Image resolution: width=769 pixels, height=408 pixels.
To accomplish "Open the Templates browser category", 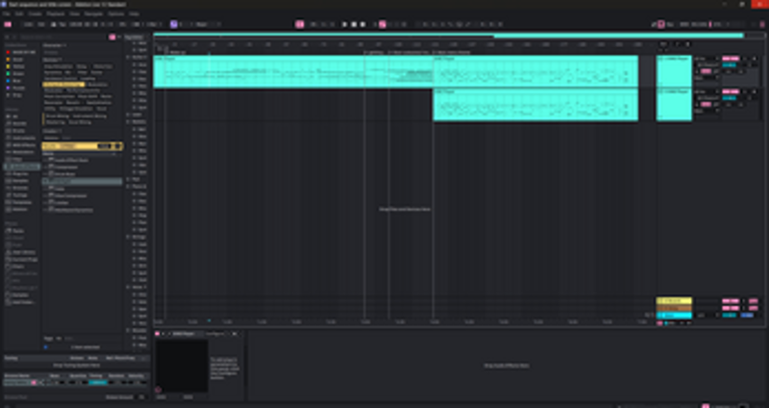I will click(x=21, y=202).
